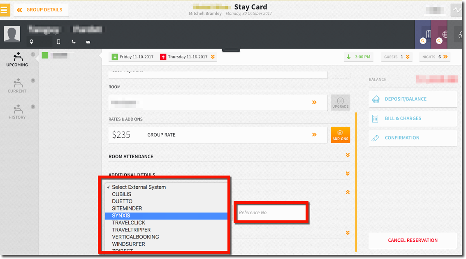Screen dimensions: 466x259
Task: Switch to the Upcoming reservations tab
Action: 17,60
